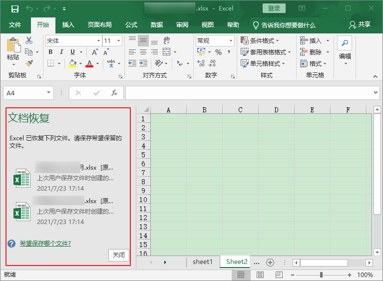
Task: Switch to Page Layout (页面布局) tab
Action: [100, 25]
